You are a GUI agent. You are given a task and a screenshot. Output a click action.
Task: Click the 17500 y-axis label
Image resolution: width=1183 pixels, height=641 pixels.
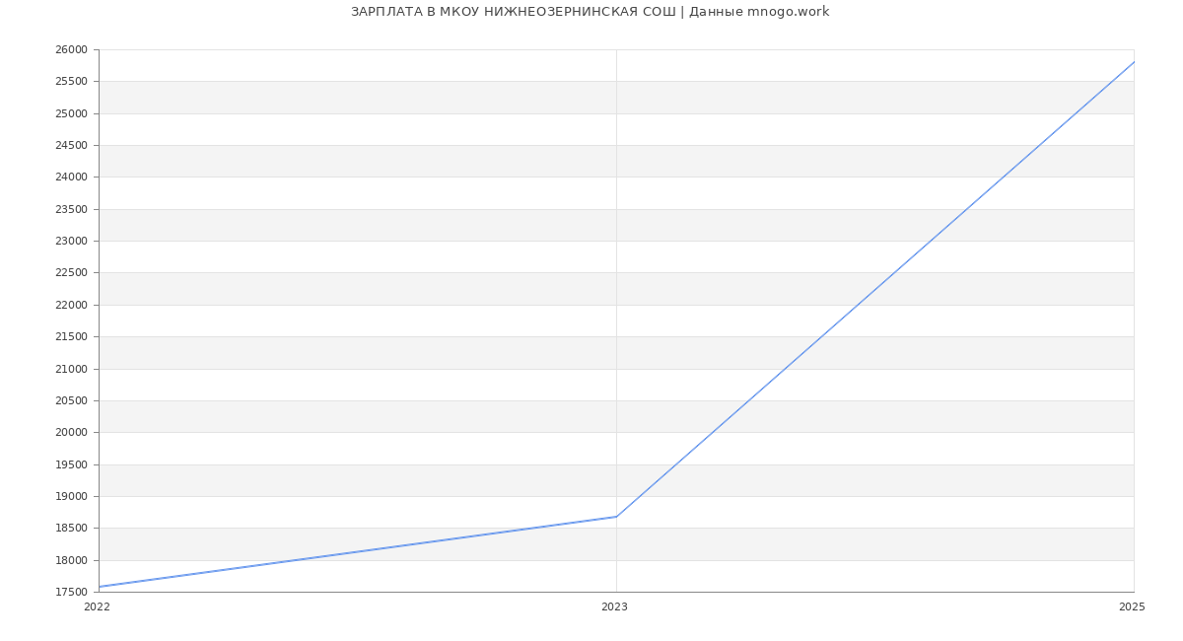coord(71,593)
